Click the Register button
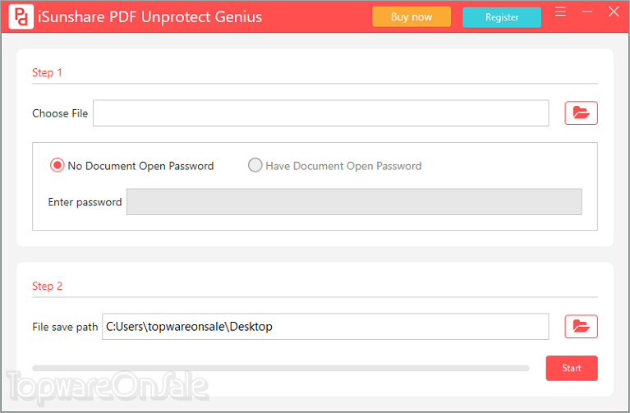The height and width of the screenshot is (413, 630). pyautogui.click(x=502, y=17)
